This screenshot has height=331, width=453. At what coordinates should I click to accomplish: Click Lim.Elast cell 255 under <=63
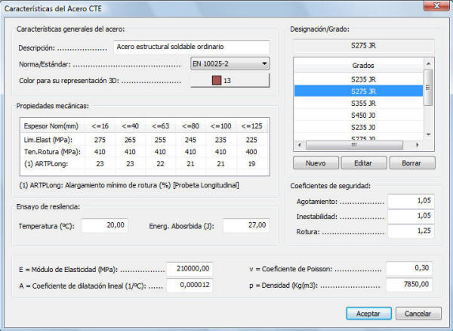pos(160,140)
